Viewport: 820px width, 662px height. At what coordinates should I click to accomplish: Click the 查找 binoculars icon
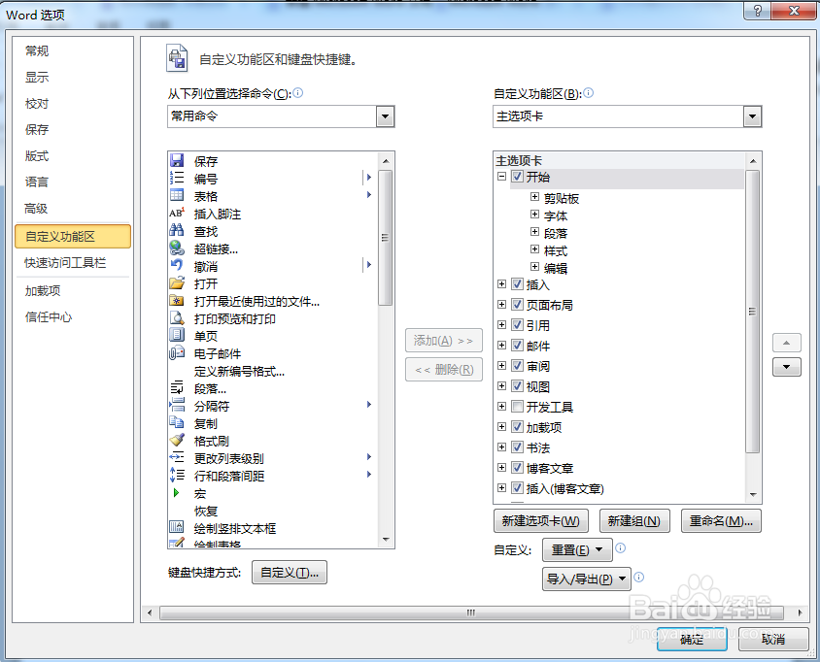pos(177,230)
